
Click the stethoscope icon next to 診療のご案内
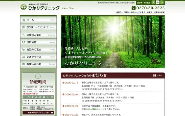24,35
